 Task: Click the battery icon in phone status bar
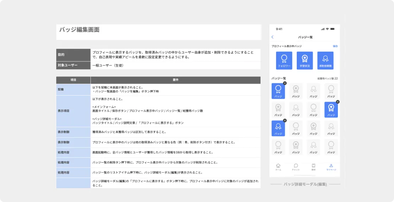[x=333, y=29]
